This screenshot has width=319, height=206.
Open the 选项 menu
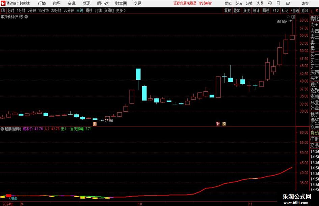click(259, 3)
